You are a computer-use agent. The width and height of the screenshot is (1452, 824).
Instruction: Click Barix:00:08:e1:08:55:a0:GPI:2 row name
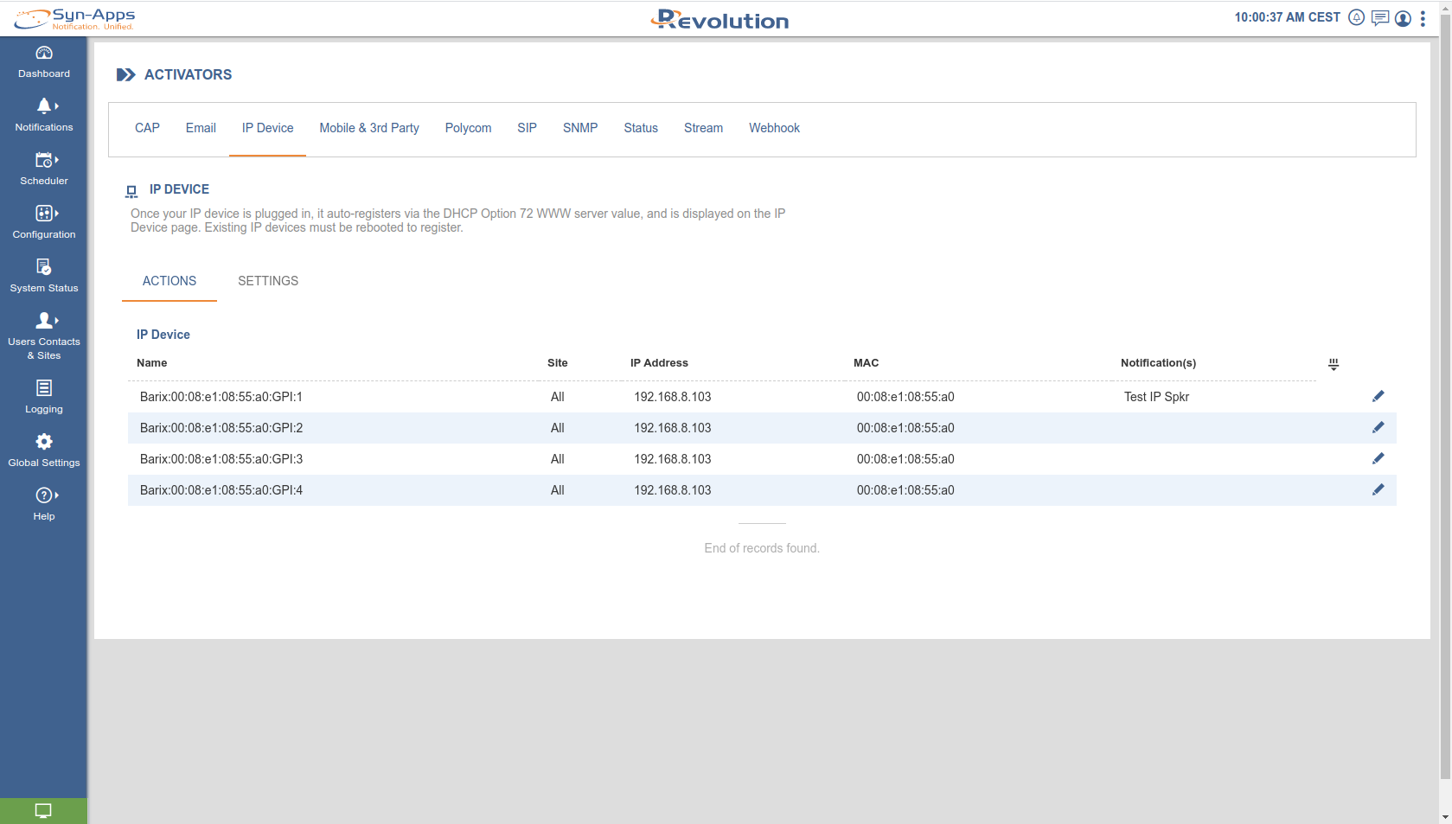point(221,428)
